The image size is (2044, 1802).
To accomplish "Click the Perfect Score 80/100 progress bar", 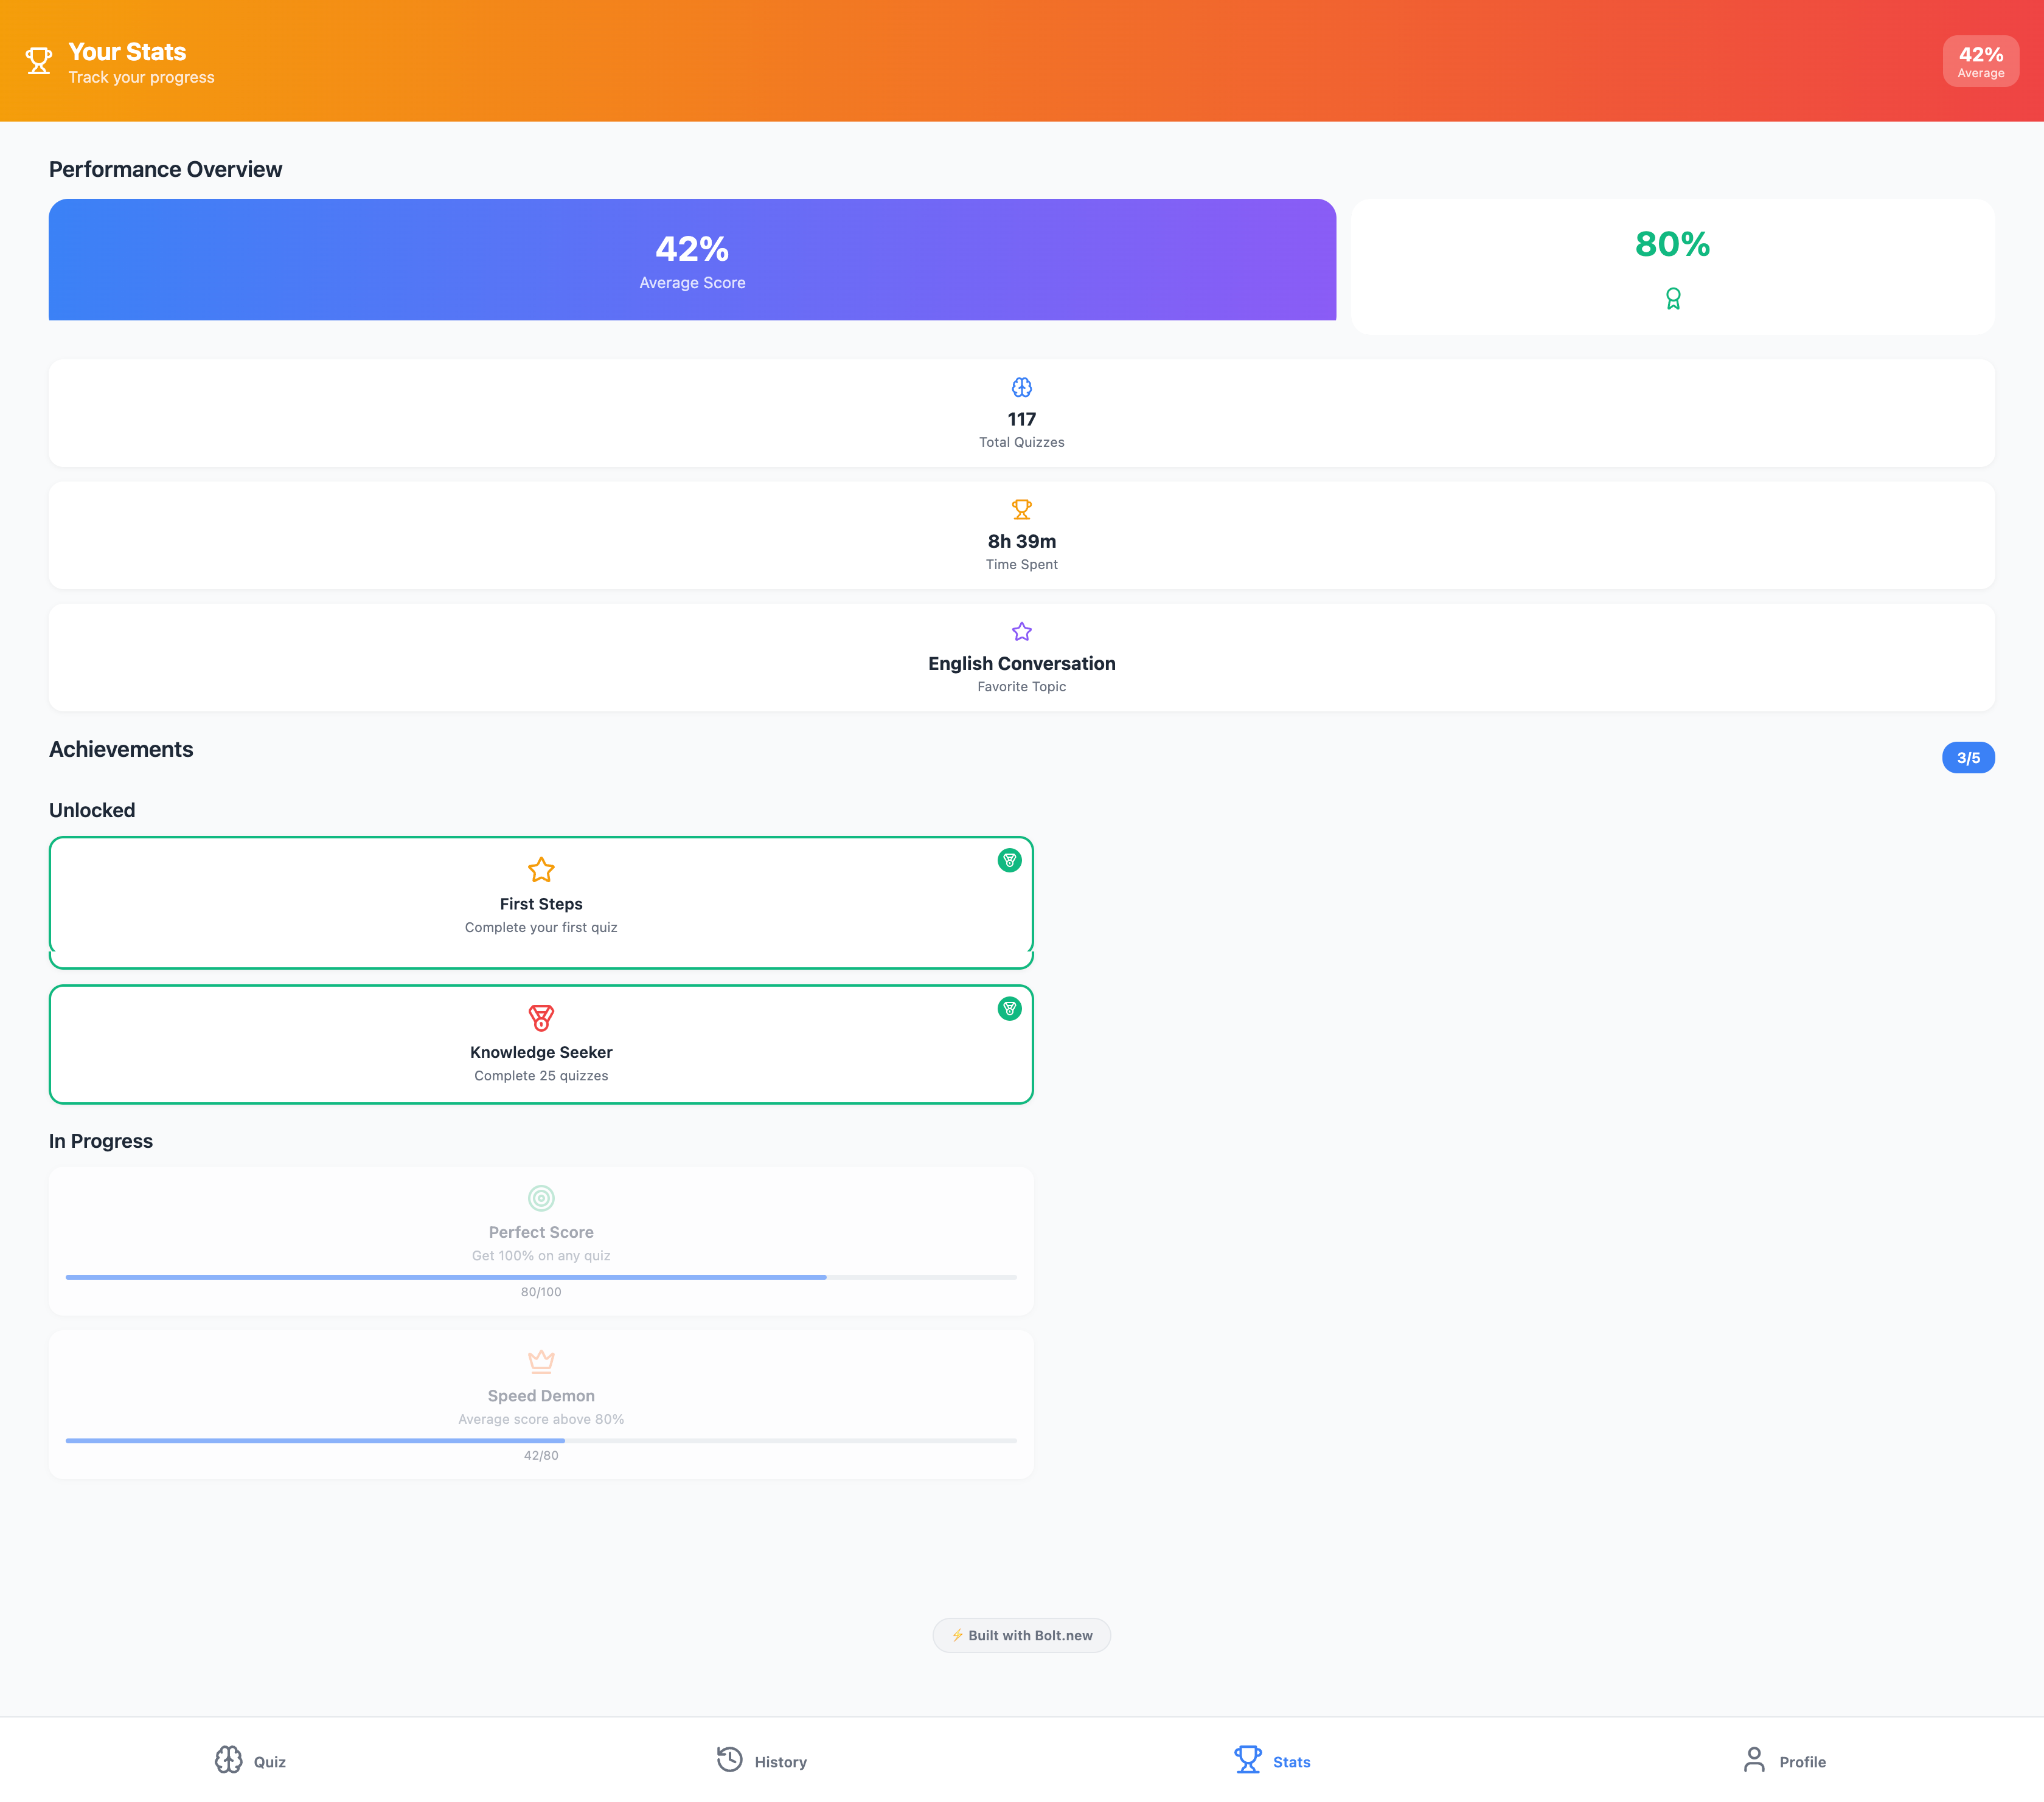I will pos(541,1277).
